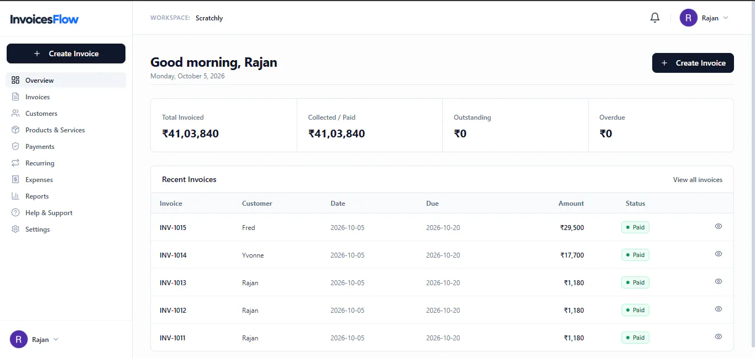Open the Expenses receipt icon

15,179
